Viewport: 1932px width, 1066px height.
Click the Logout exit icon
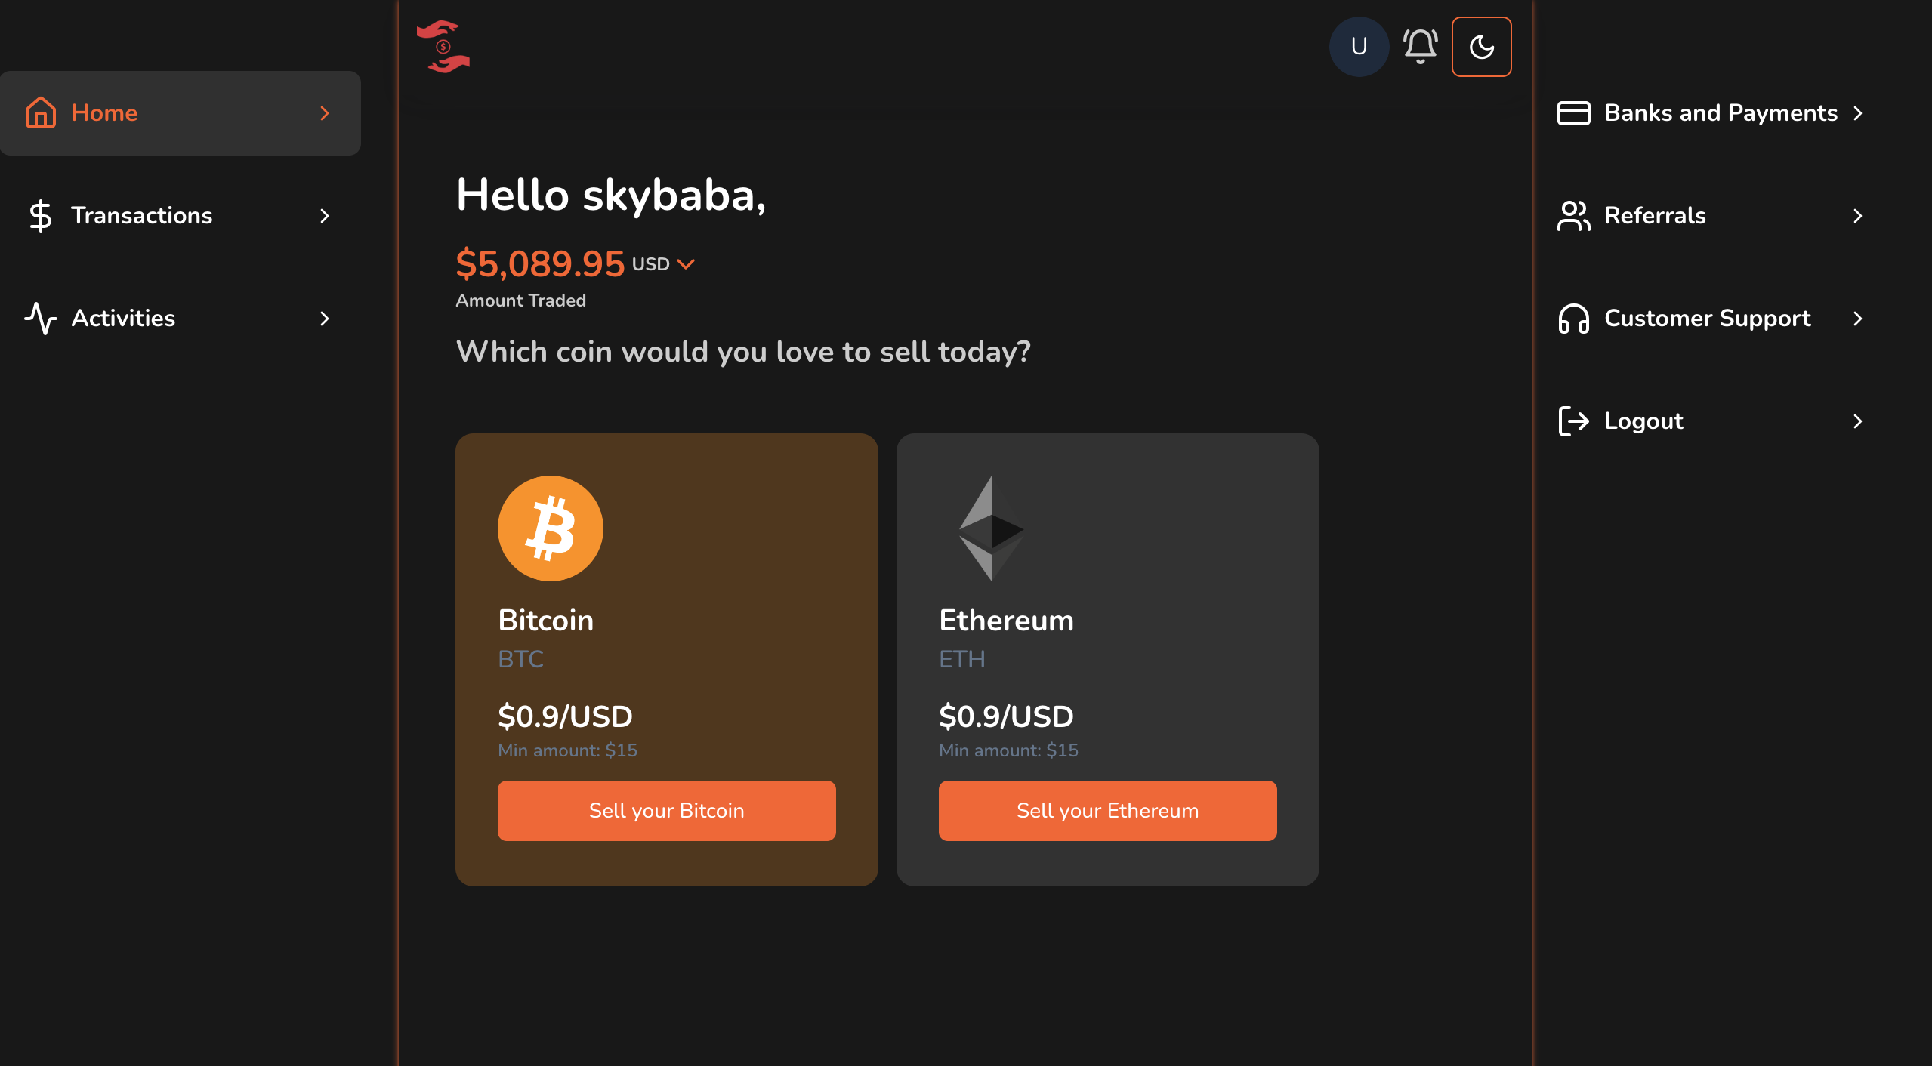click(x=1574, y=421)
